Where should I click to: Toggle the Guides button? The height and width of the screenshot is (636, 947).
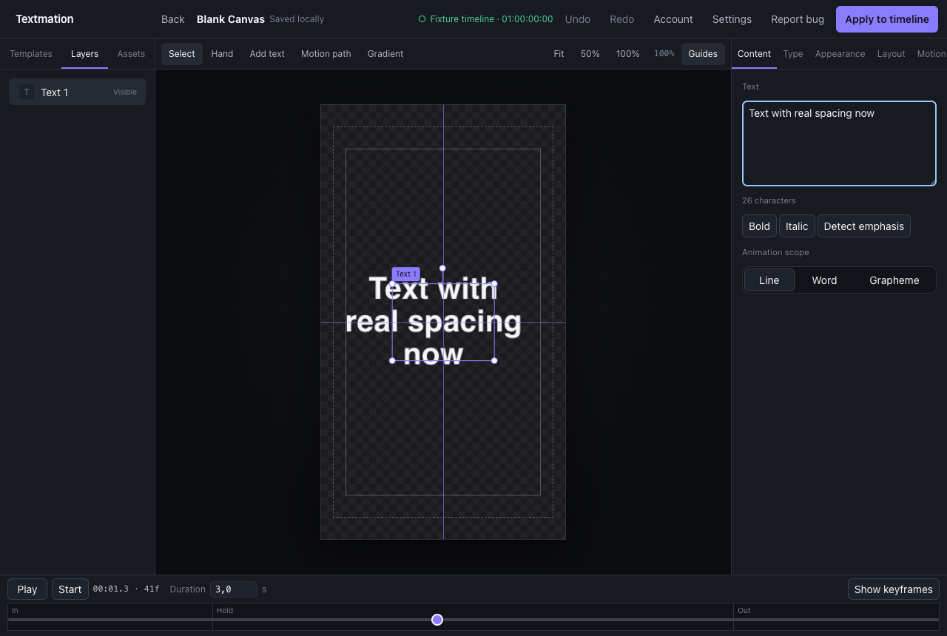tap(703, 54)
